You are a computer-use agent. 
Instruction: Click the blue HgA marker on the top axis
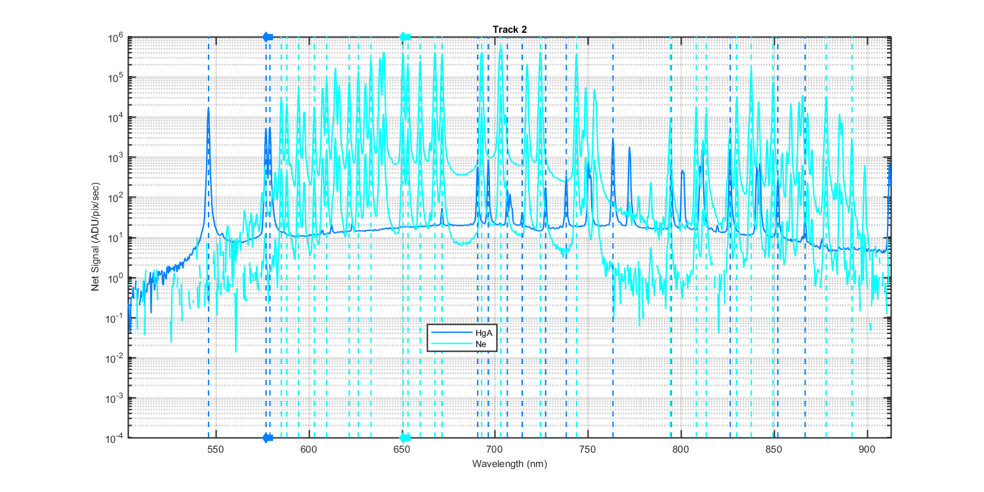click(268, 37)
